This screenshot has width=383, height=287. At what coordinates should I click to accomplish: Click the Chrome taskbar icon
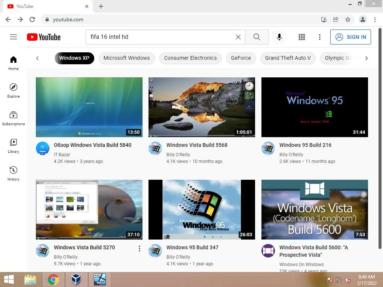53,280
